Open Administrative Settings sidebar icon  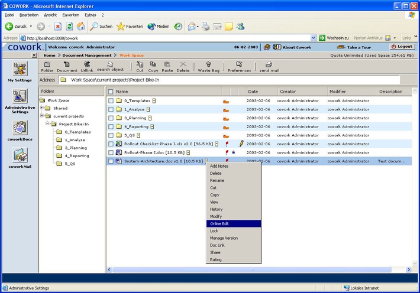[20, 101]
